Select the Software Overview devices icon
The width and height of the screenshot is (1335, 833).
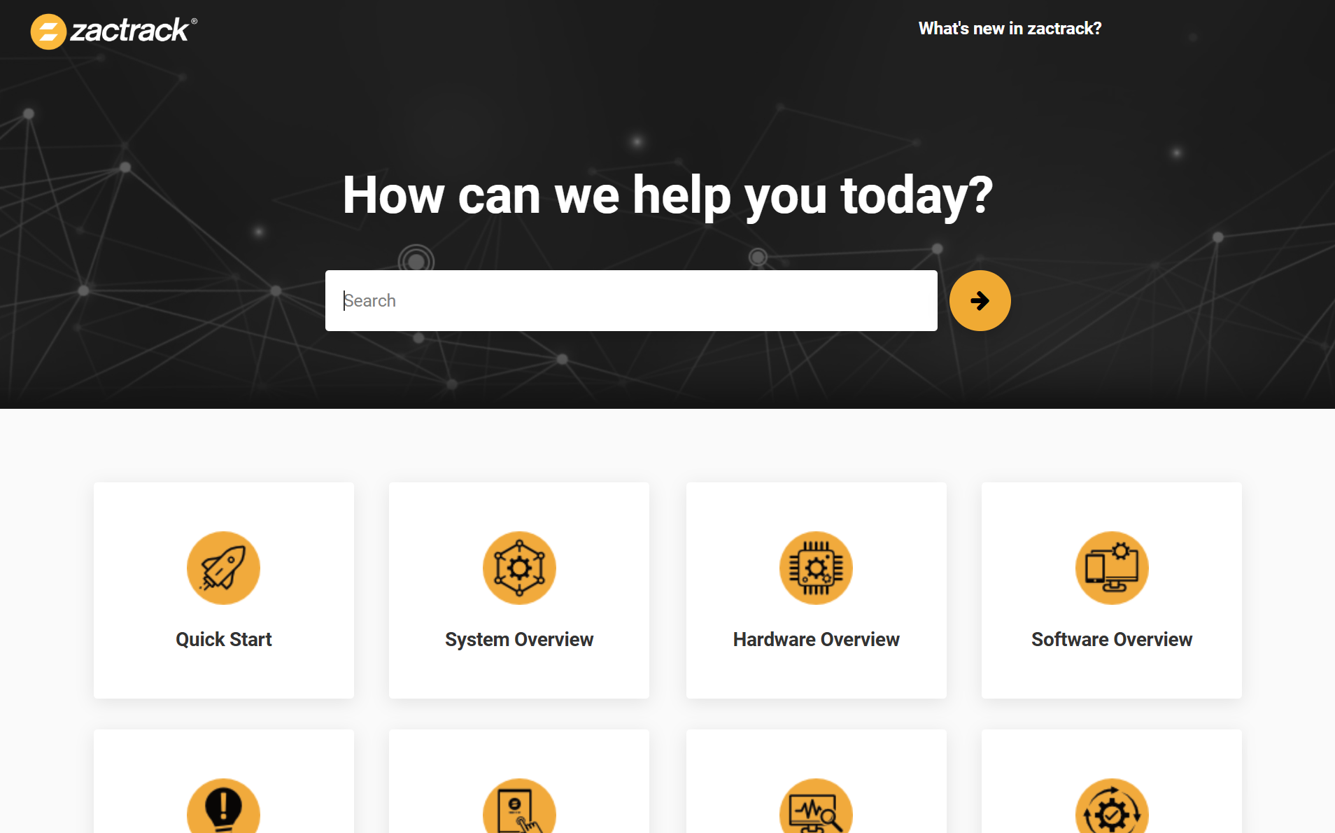click(1112, 568)
